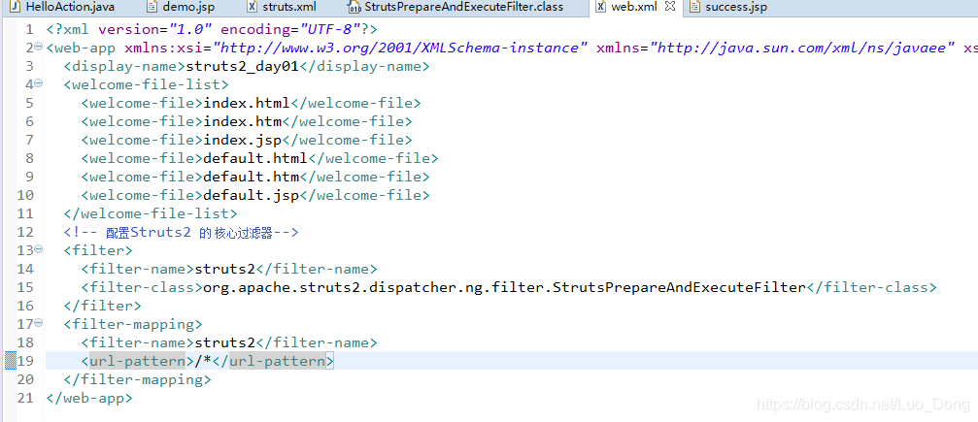Click the highlighted opening url-pattern tag
The image size is (978, 422).
[137, 361]
